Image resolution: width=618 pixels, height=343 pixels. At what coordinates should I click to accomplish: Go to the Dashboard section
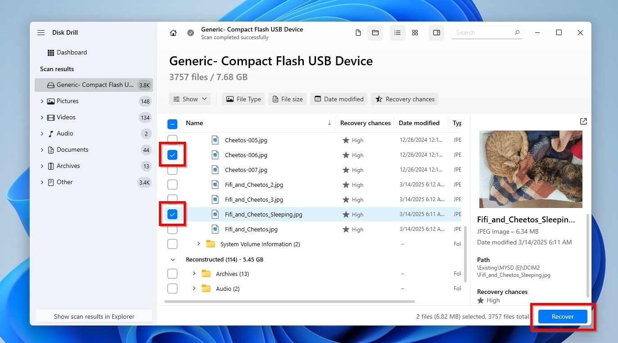(x=72, y=52)
